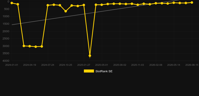Click the 2024-04-19 axis date label

[x=29, y=65]
